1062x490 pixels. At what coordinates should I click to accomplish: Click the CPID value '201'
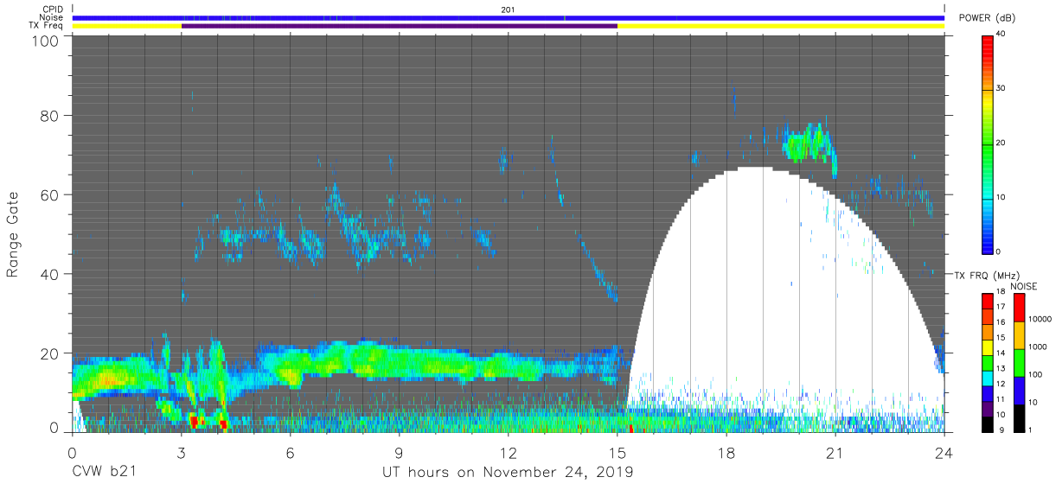(x=508, y=10)
